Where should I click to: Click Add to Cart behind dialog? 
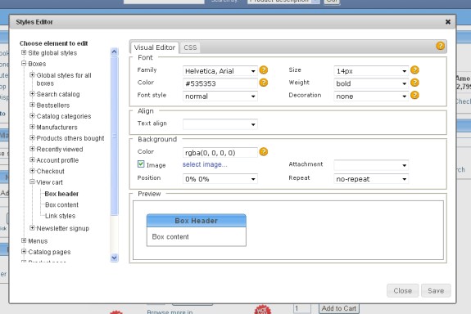pyautogui.click(x=339, y=308)
